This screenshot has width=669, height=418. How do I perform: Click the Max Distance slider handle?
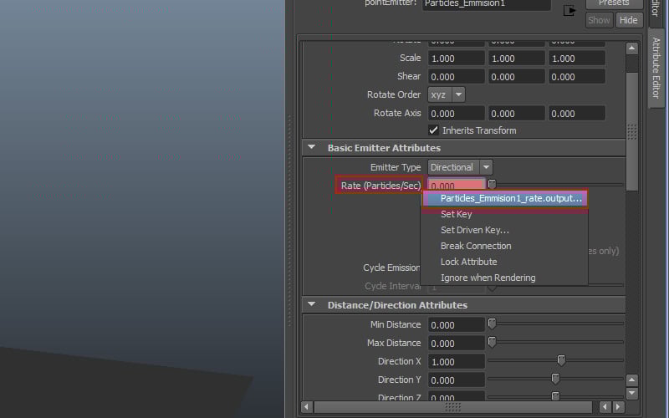coord(492,342)
